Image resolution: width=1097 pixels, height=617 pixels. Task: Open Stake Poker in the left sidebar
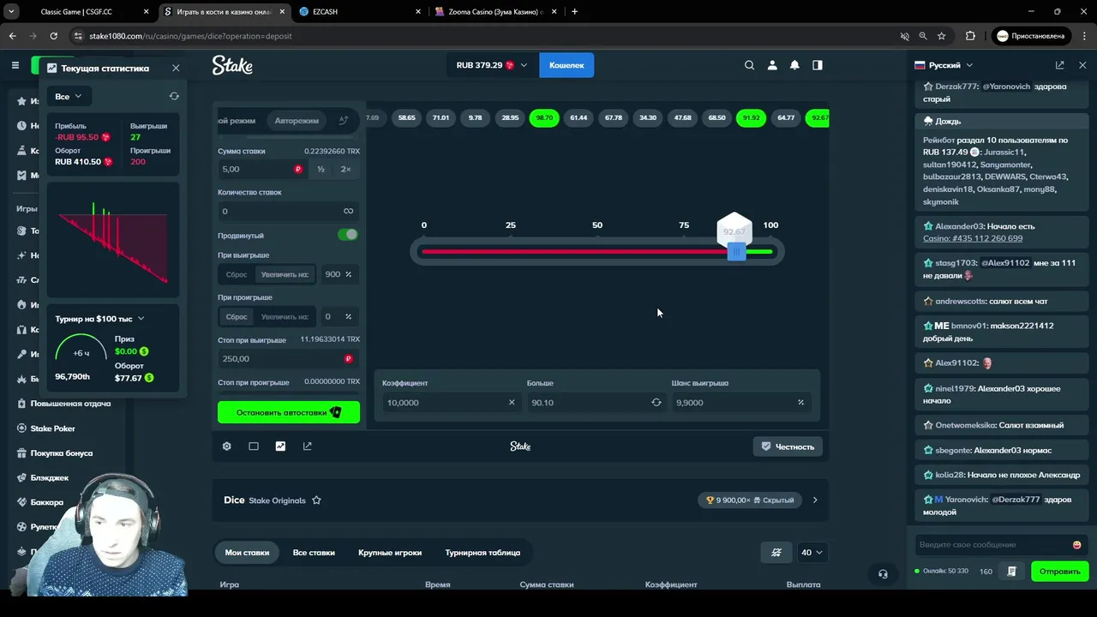(53, 428)
